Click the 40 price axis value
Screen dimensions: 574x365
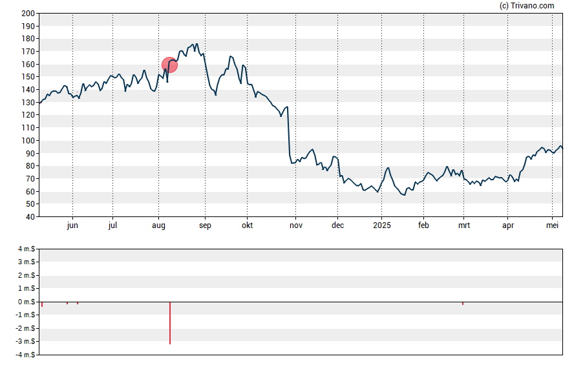tap(30, 217)
